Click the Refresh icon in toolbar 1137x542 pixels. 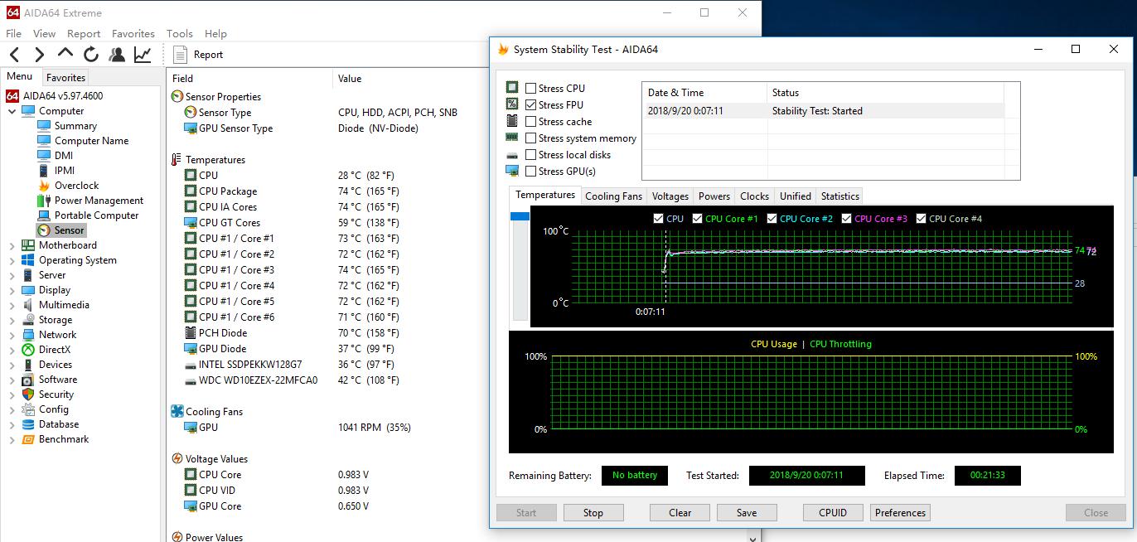[x=91, y=55]
